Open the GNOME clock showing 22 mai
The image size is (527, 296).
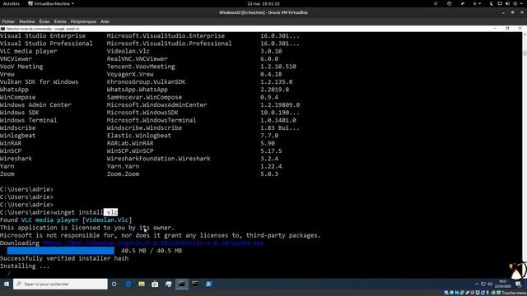(x=263, y=3)
